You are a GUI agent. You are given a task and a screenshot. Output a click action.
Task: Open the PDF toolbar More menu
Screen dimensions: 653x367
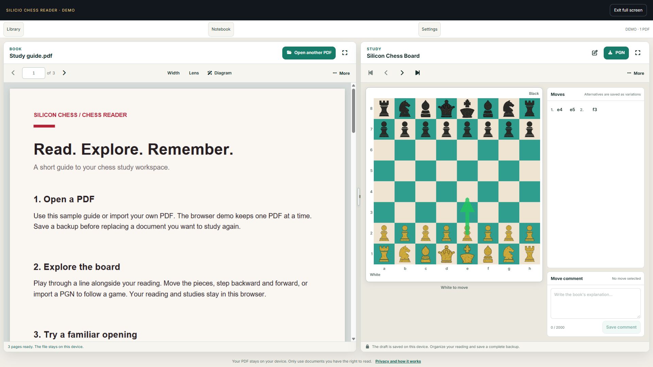coord(341,73)
